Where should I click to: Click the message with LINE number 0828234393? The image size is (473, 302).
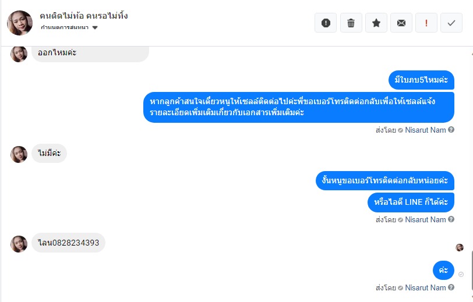point(68,243)
